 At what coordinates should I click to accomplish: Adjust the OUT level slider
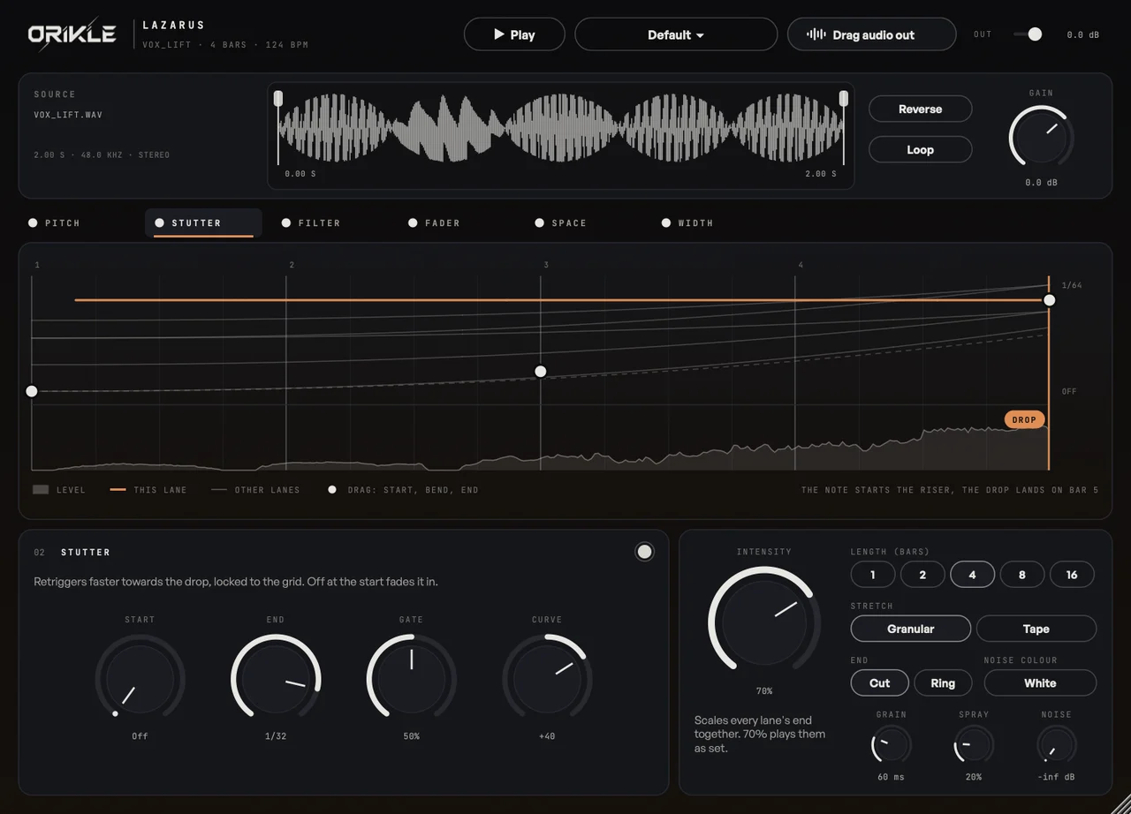coord(1028,34)
